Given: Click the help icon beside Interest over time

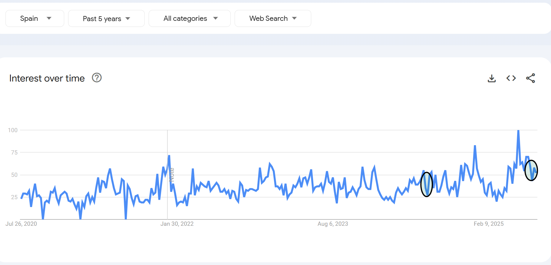Looking at the screenshot, I should click(x=97, y=78).
